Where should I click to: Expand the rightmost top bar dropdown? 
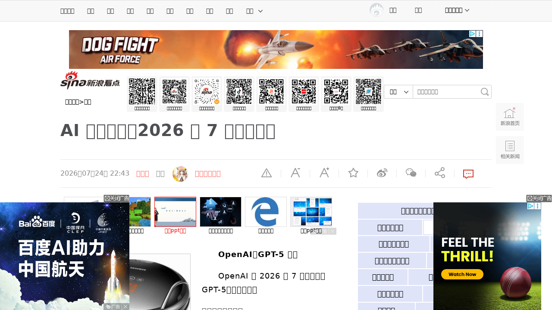[457, 10]
